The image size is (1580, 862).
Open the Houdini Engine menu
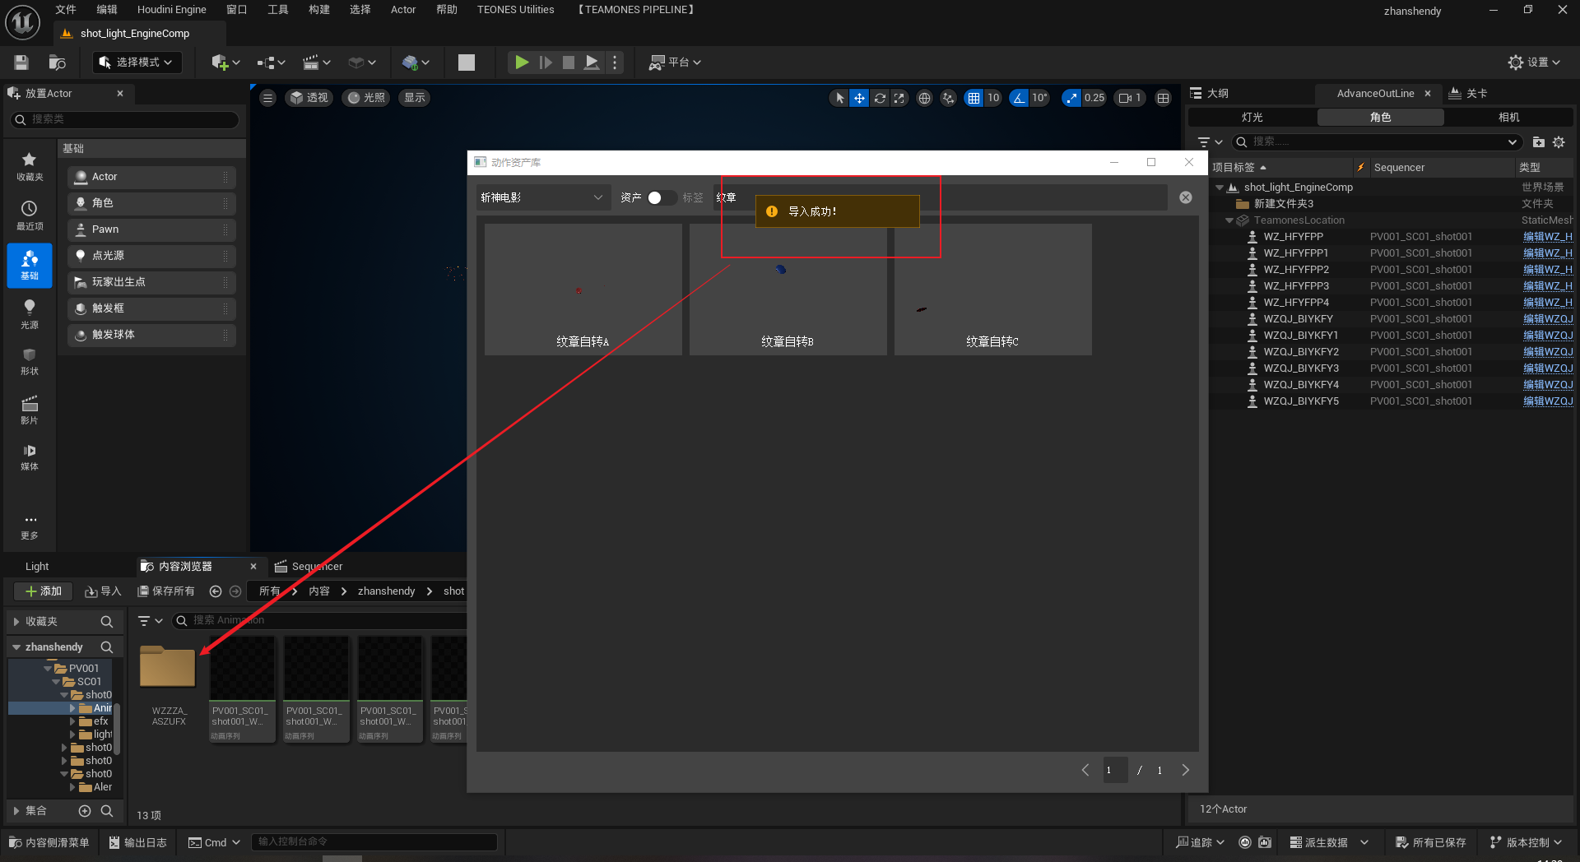pos(171,10)
